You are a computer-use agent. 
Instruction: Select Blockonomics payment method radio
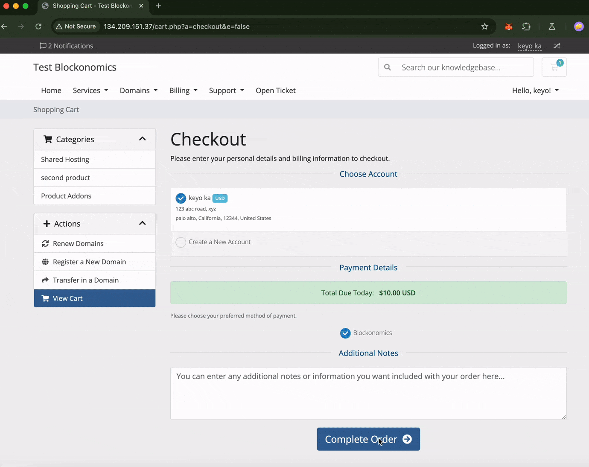[345, 333]
